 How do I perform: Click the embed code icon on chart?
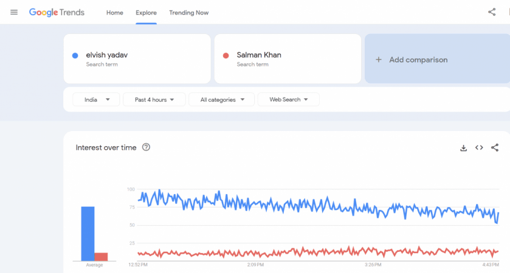coord(479,147)
